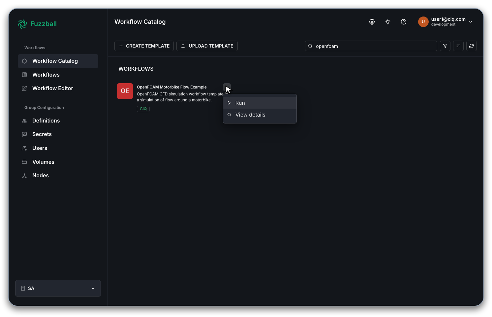Click the upload arrow icon
The image size is (492, 317).
[x=183, y=46]
